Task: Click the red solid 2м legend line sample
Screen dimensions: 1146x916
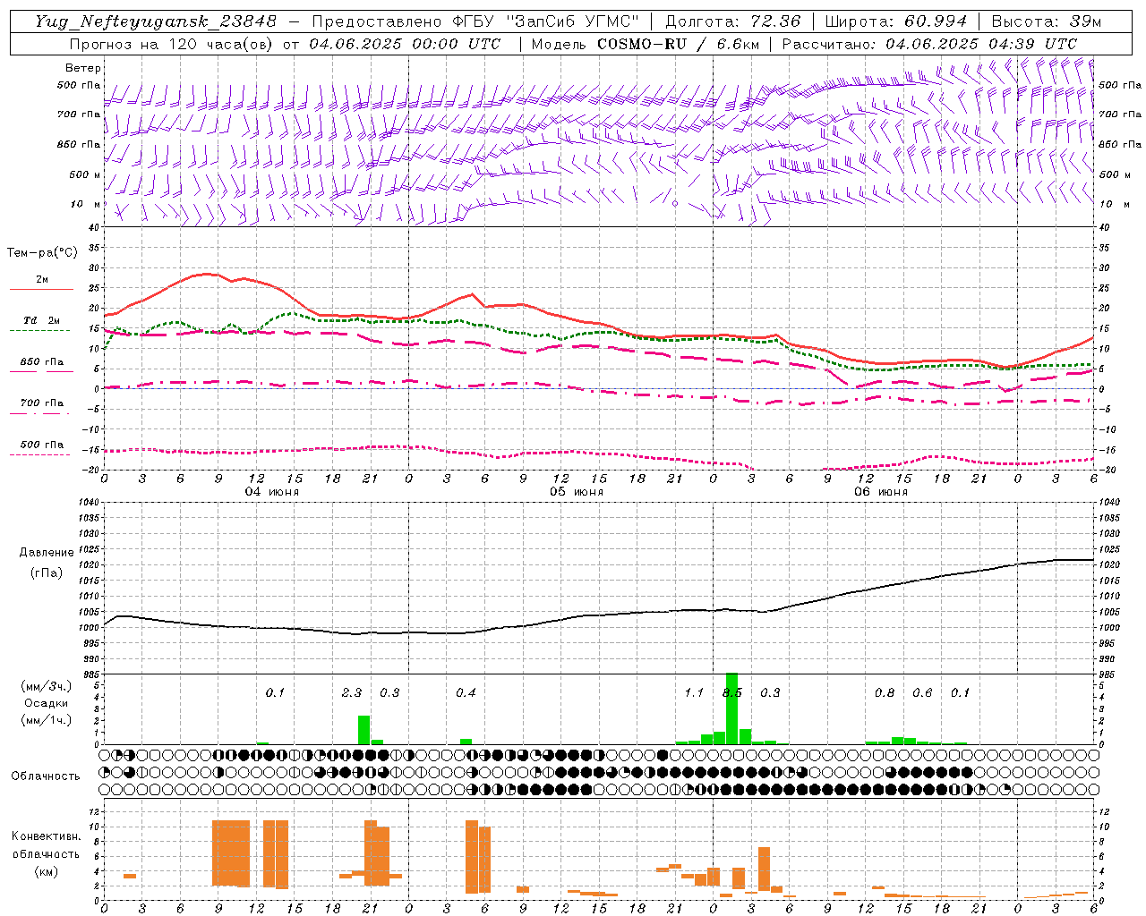Action: point(41,289)
